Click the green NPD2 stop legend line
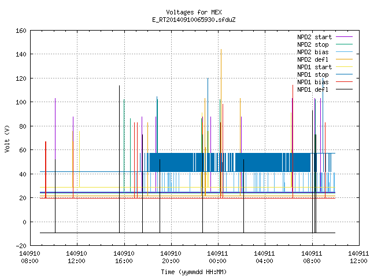Image resolution: width=370 pixels, height=277 pixels. pos(345,44)
